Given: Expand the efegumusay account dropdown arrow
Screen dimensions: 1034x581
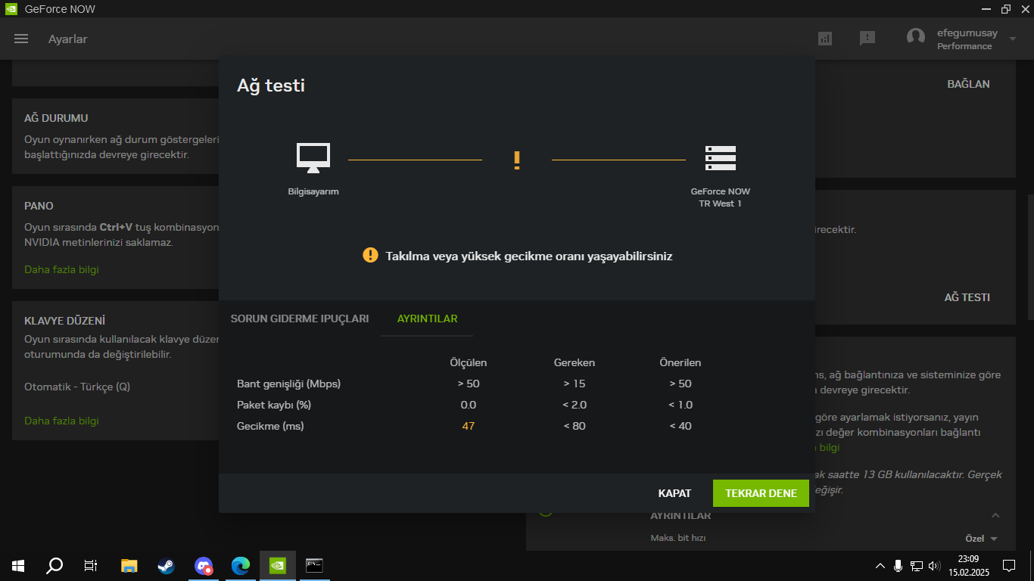Looking at the screenshot, I should click(1013, 39).
